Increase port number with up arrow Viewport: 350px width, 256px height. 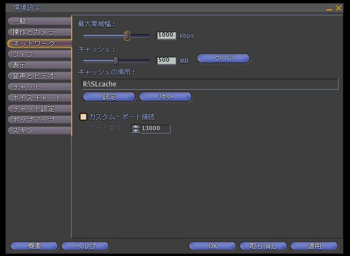coord(136,126)
